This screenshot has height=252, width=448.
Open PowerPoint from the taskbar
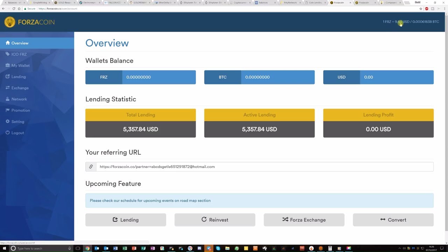click(134, 248)
